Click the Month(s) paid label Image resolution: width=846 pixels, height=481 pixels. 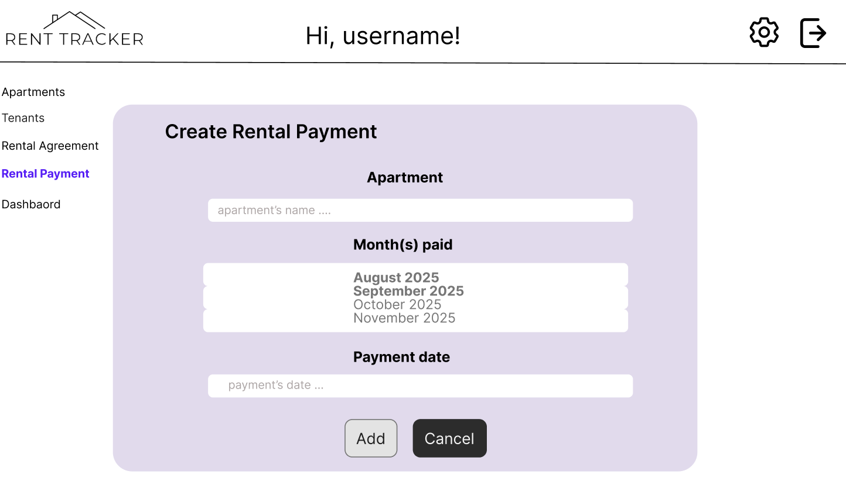[402, 245]
